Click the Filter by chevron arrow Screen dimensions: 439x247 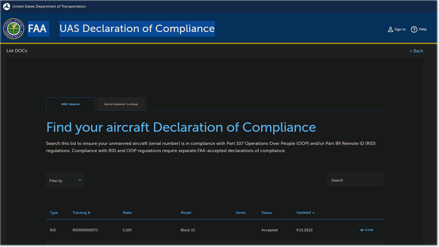tap(80, 180)
